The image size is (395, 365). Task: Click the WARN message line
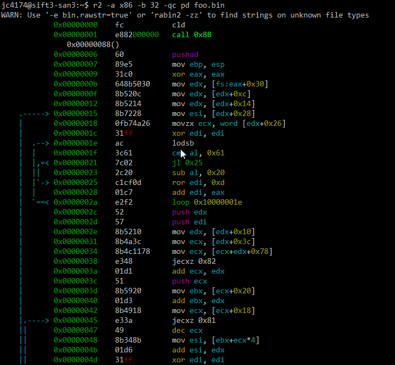(185, 15)
